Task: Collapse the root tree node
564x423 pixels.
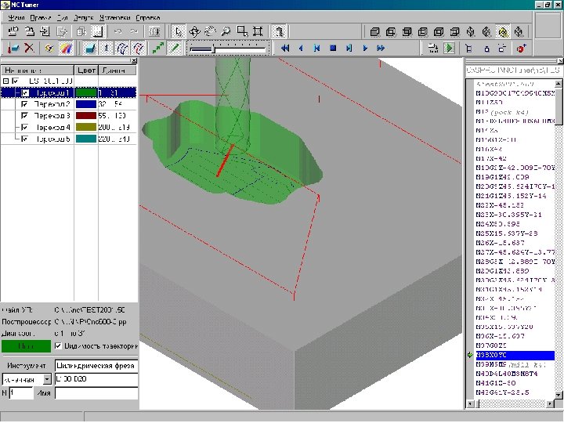Action: [x=5, y=81]
